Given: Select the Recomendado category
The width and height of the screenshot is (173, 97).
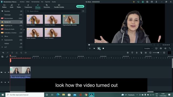Looking at the screenshot, I should pyautogui.click(x=11, y=18).
